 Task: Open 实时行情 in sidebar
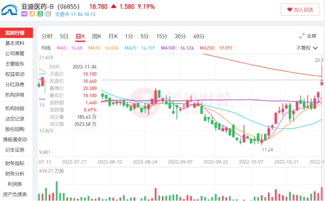tap(16, 33)
